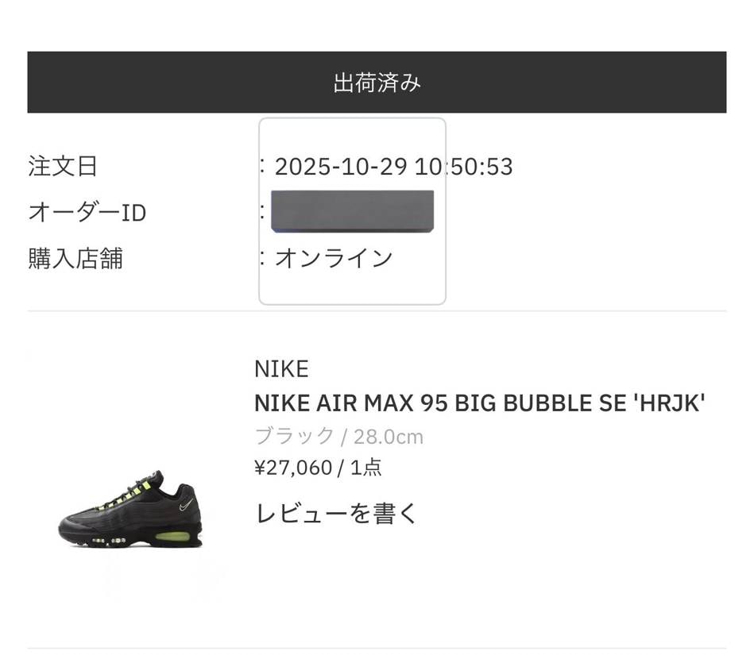Select the order date 2025-10-29
754x659 pixels.
pos(341,167)
